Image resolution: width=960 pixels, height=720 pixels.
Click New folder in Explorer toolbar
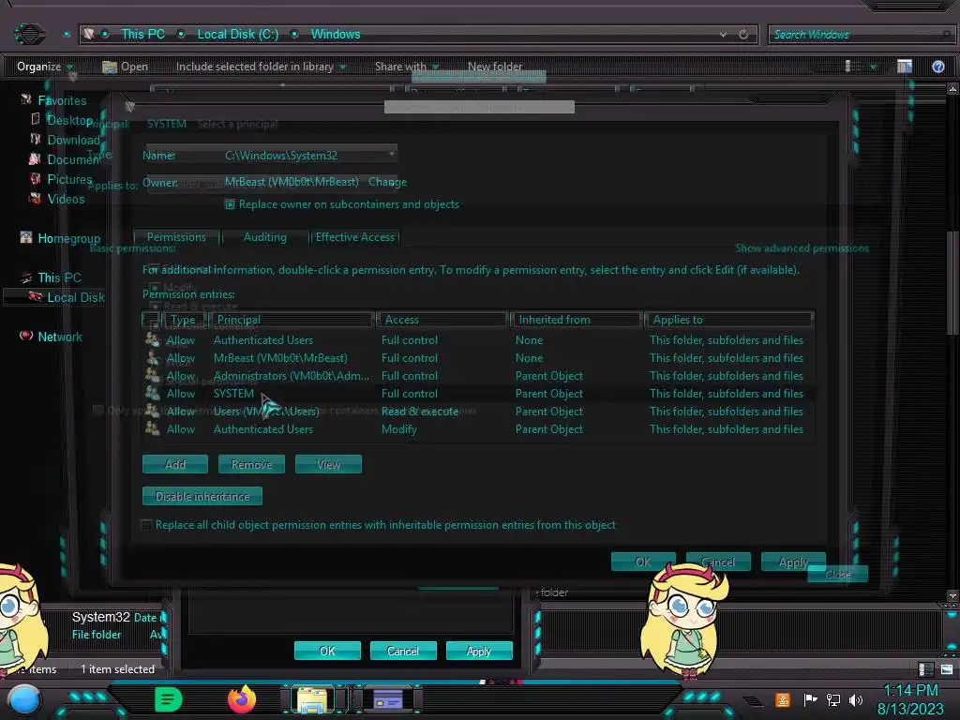tap(495, 67)
